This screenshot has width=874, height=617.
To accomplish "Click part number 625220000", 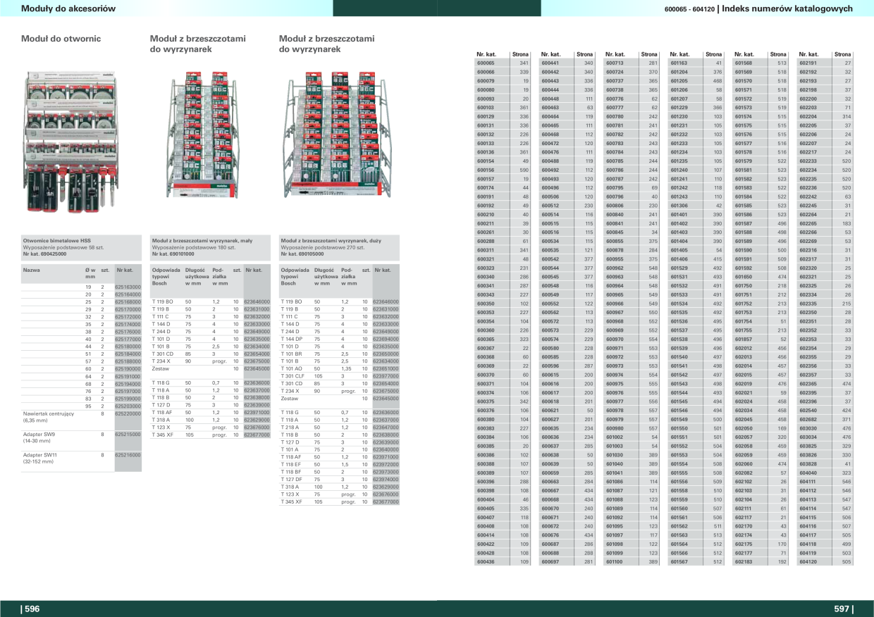I will tap(128, 414).
